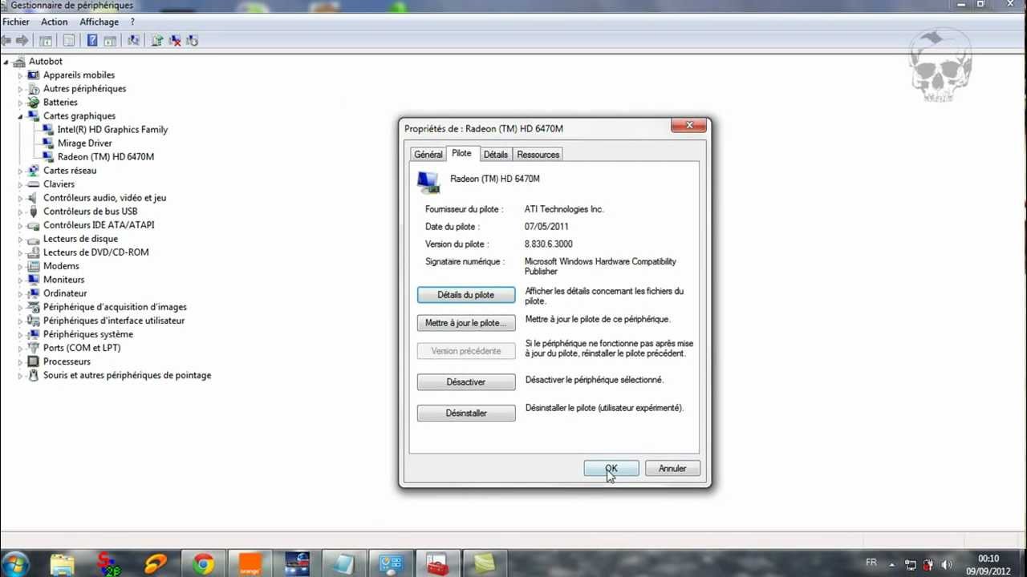Open the Action menu
The width and height of the screenshot is (1027, 577).
55,22
